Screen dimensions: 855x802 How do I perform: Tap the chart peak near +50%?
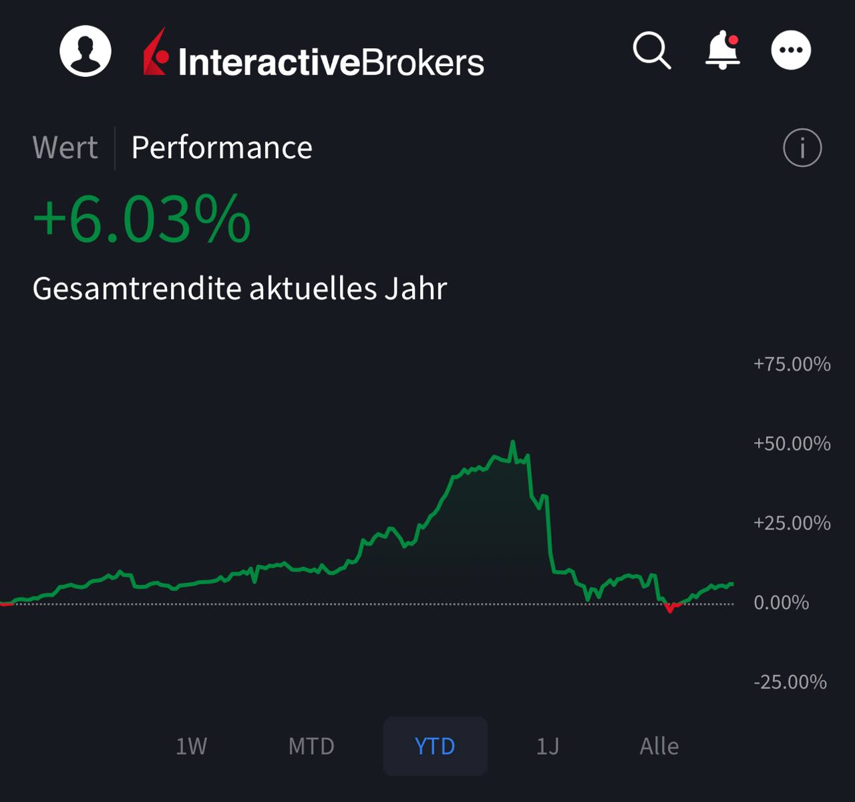point(512,443)
